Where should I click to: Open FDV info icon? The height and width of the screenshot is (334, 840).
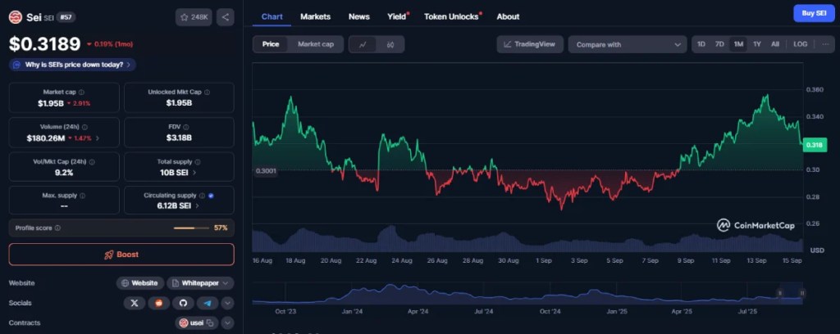(x=186, y=127)
